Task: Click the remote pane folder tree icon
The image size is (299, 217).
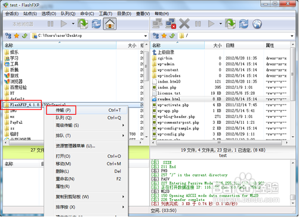Action: click(x=156, y=36)
